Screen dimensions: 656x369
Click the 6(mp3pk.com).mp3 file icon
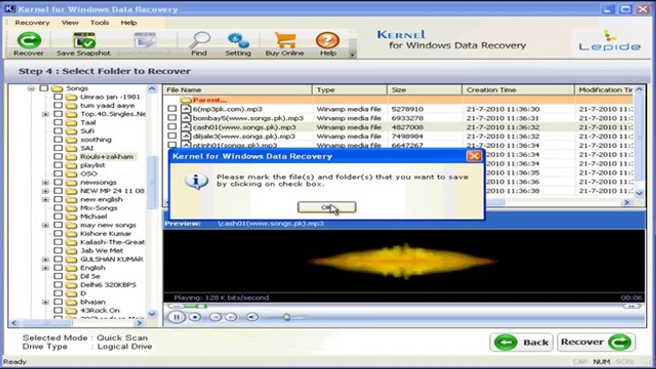point(187,109)
